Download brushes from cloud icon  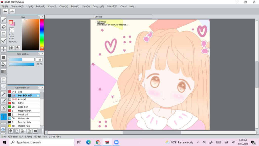point(11,131)
